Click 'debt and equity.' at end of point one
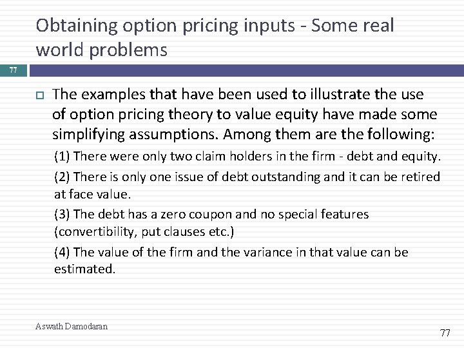The width and height of the screenshot is (464, 348). (394, 156)
